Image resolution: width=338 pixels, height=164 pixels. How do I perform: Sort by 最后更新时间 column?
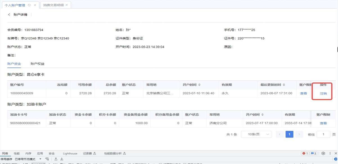pos(283,85)
